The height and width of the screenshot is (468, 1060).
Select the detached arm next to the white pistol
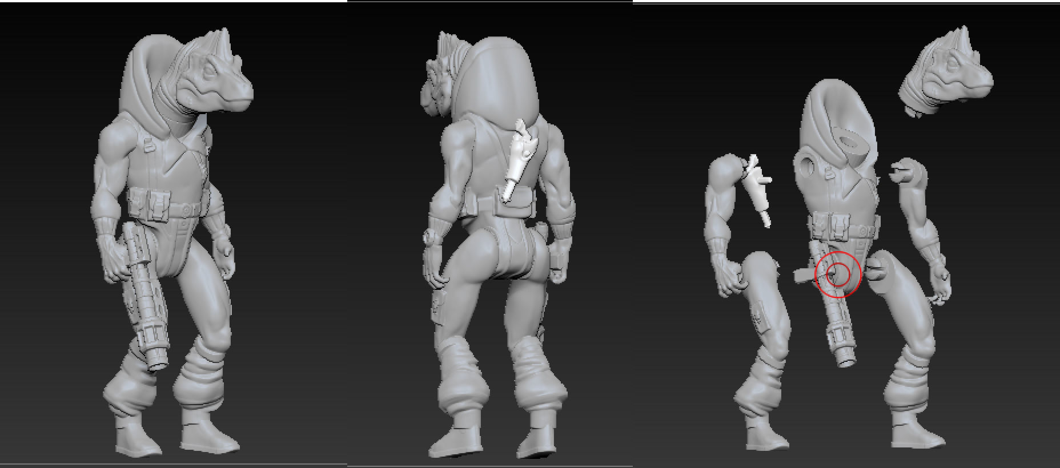[726, 224]
